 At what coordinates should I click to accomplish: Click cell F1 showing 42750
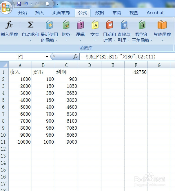coord(136,72)
